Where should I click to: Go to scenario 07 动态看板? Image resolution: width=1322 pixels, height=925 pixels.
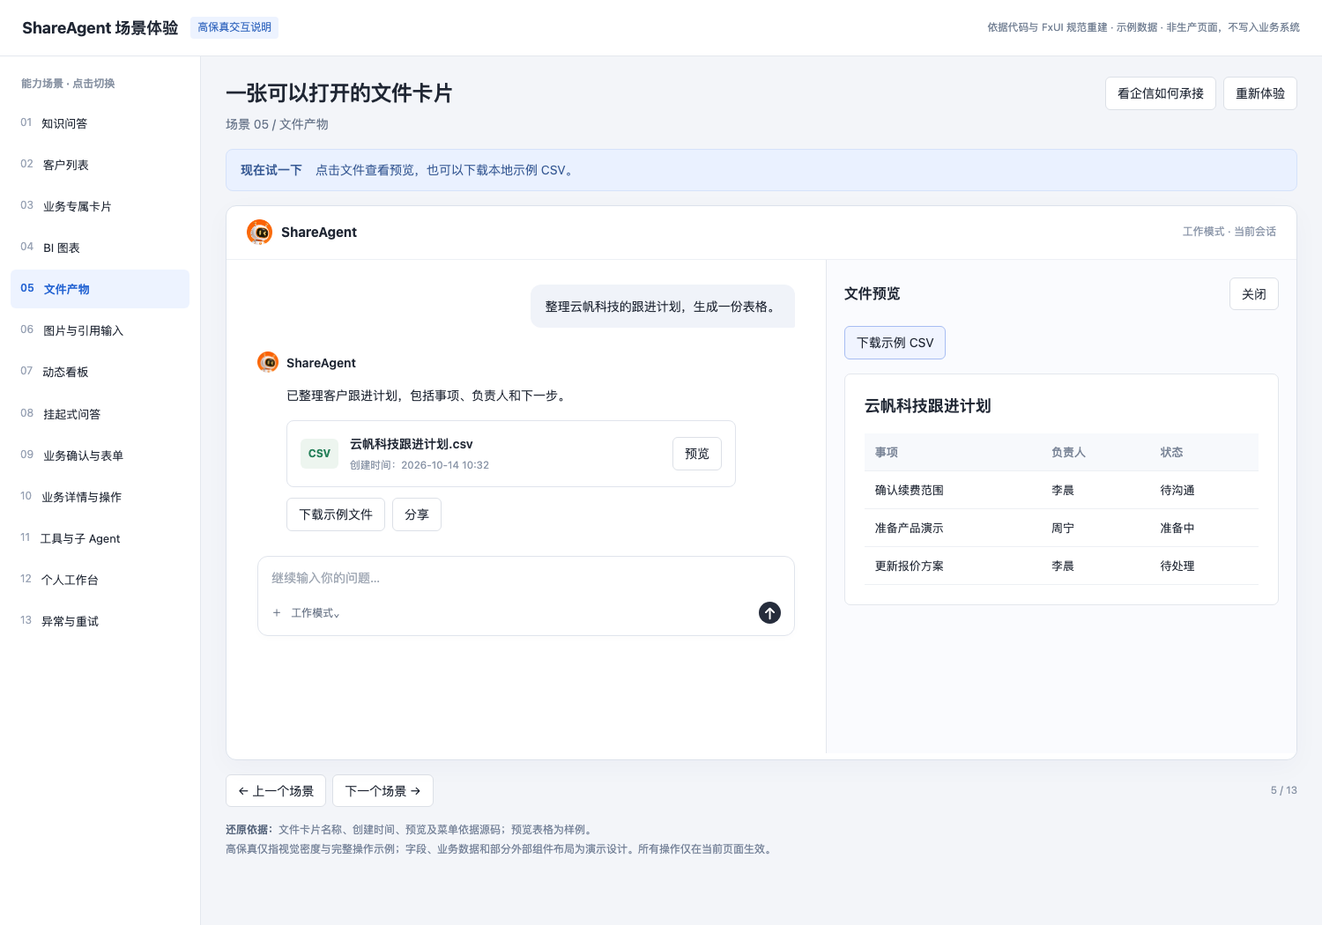[100, 372]
